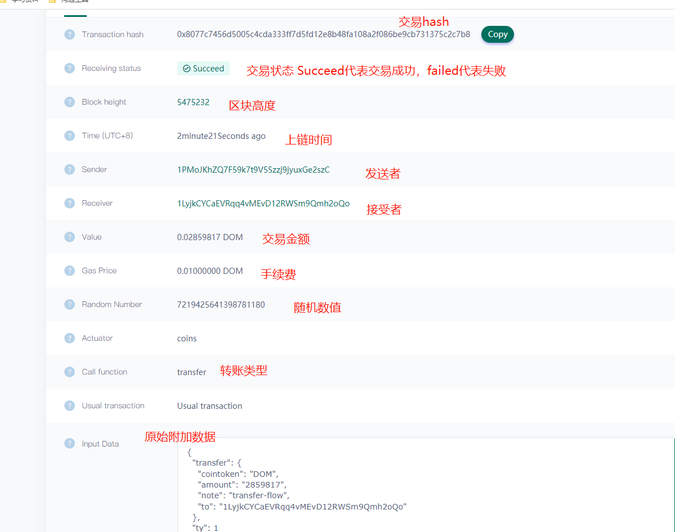Viewport: 675px width, 532px height.
Task: Click the help icon beside Call function
Action: pyautogui.click(x=69, y=372)
